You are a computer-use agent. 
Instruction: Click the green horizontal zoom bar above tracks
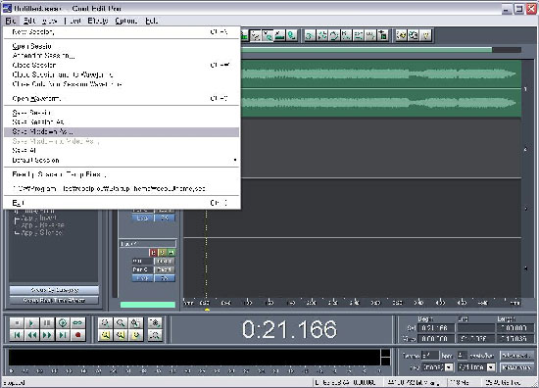click(x=367, y=50)
